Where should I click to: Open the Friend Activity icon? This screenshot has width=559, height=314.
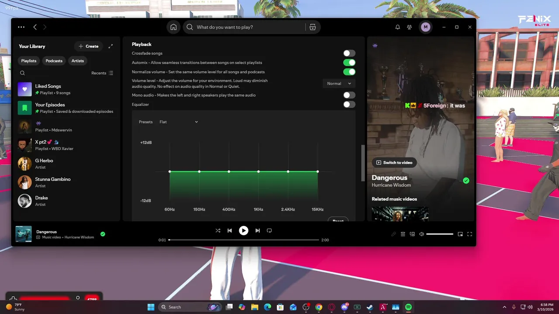click(x=409, y=27)
